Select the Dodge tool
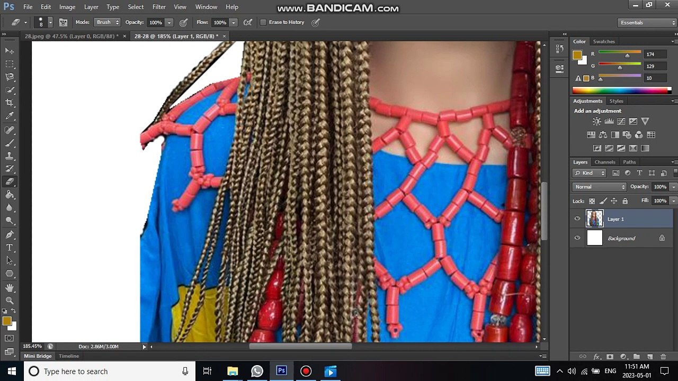The height and width of the screenshot is (381, 678). point(10,221)
